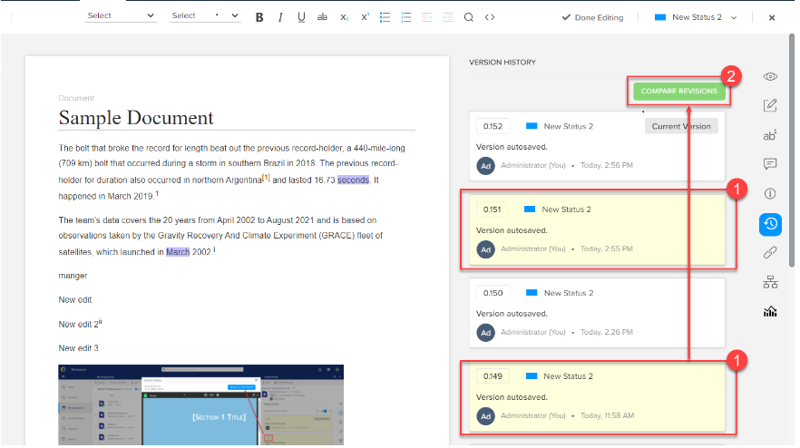Click blue status swatch in top toolbar
Image resolution: width=800 pixels, height=448 pixels.
pos(659,17)
